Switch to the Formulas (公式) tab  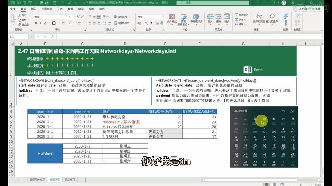(60, 9)
